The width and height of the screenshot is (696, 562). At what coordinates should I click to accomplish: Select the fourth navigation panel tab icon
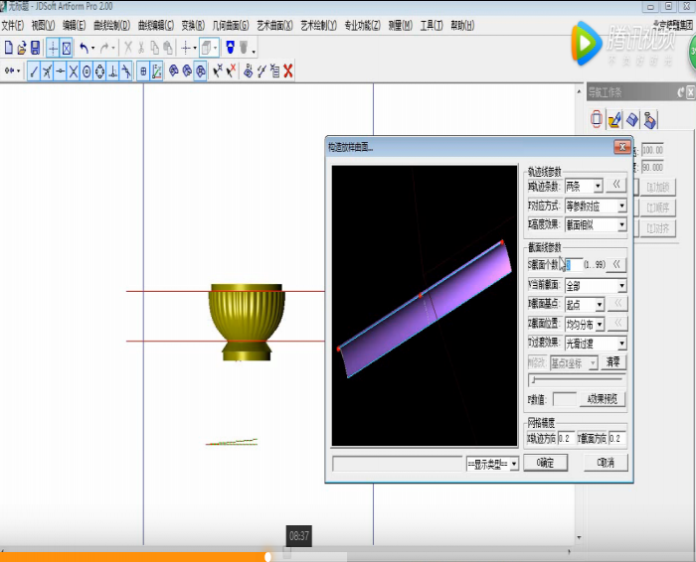click(649, 119)
